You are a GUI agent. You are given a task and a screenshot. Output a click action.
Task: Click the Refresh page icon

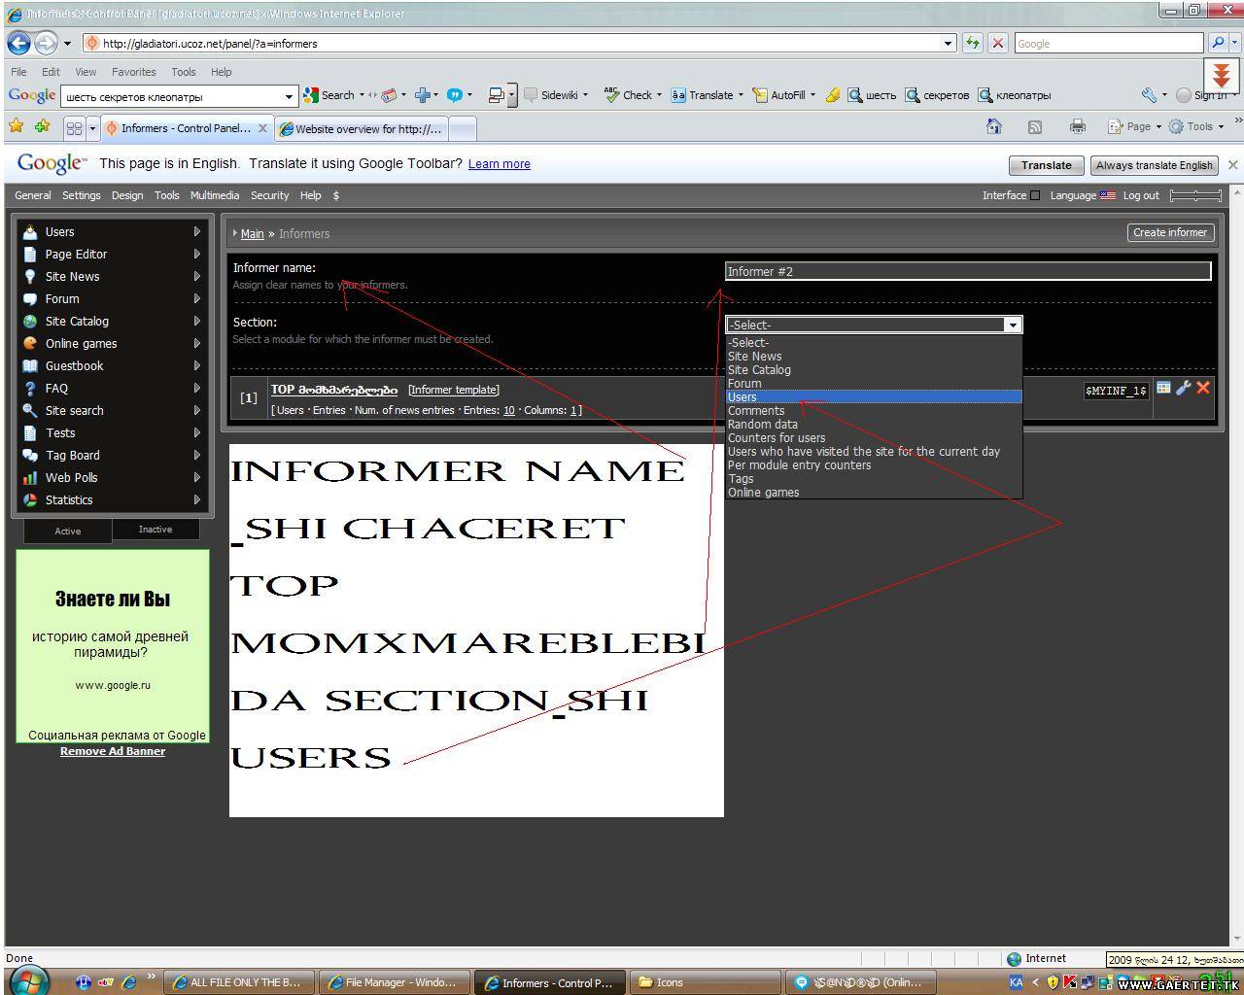point(972,43)
